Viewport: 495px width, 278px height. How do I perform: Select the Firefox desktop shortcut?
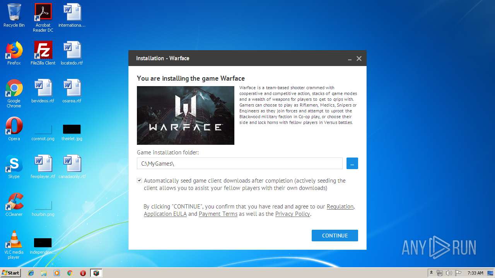pos(14,54)
